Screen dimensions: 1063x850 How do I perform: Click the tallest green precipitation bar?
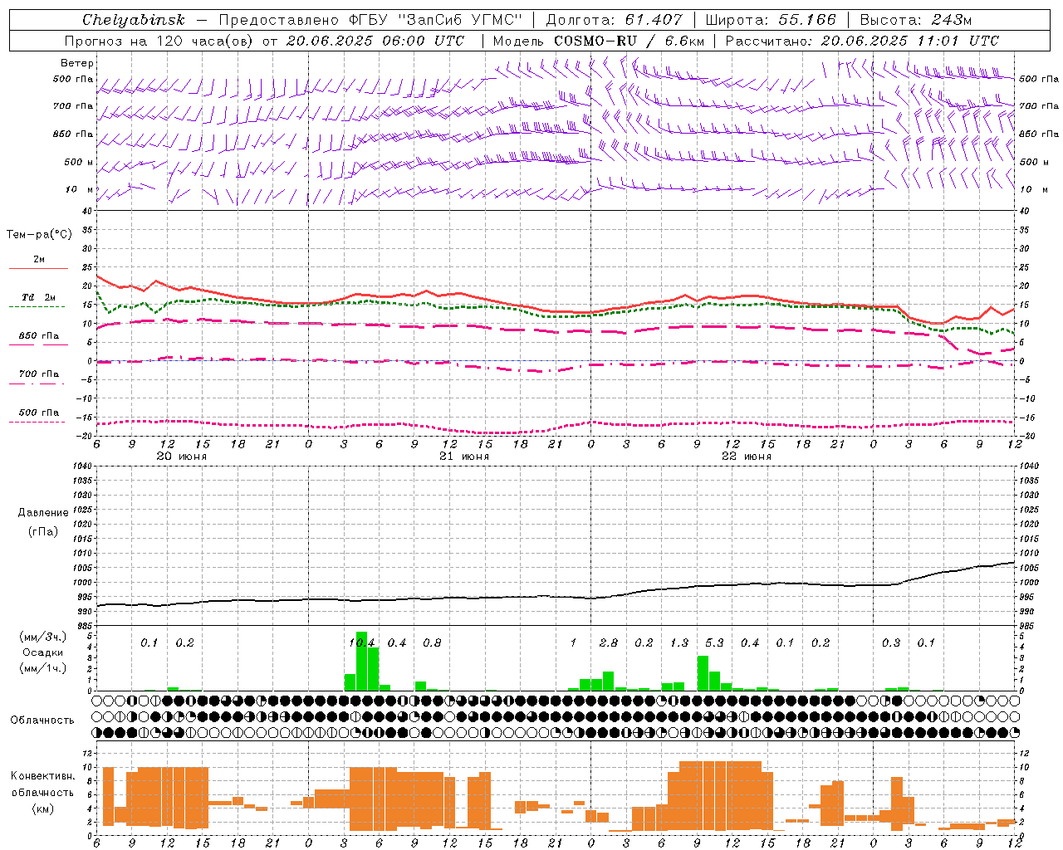(361, 661)
